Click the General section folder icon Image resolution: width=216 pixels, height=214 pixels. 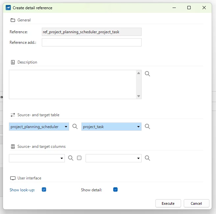coord(13,20)
